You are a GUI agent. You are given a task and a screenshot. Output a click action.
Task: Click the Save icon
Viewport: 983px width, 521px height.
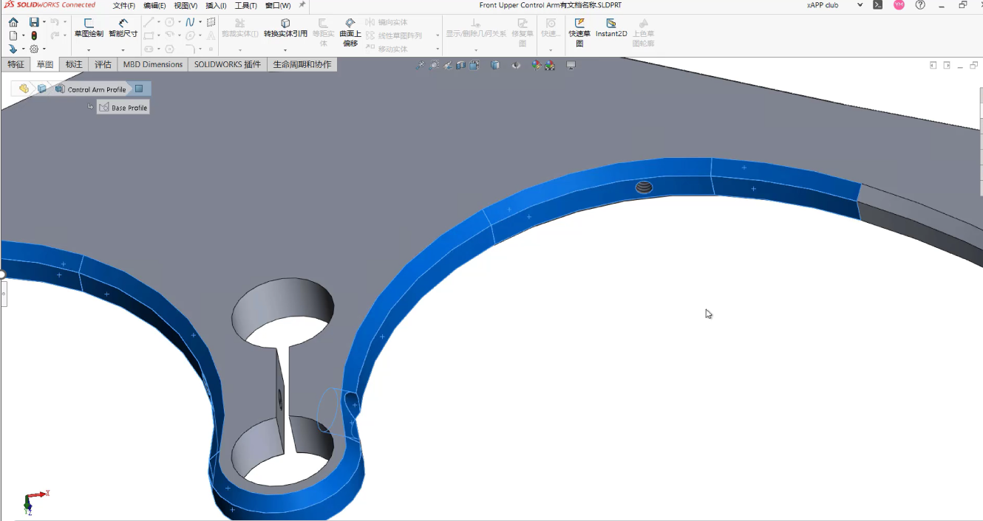pos(34,22)
